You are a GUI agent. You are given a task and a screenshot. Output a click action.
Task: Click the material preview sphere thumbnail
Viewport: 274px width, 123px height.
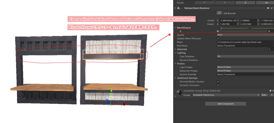point(179,92)
